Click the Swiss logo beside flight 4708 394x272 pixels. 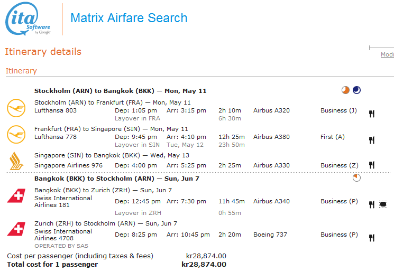coord(16,230)
